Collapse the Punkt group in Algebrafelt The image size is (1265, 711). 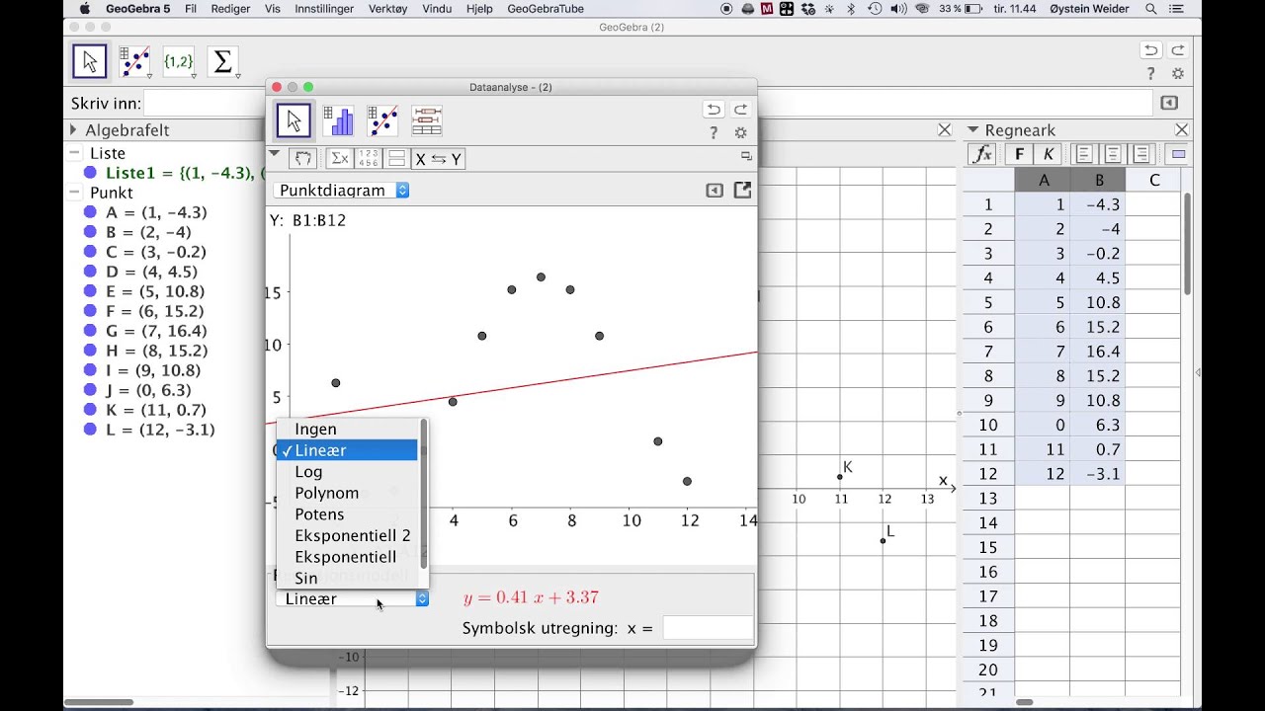[x=74, y=193]
